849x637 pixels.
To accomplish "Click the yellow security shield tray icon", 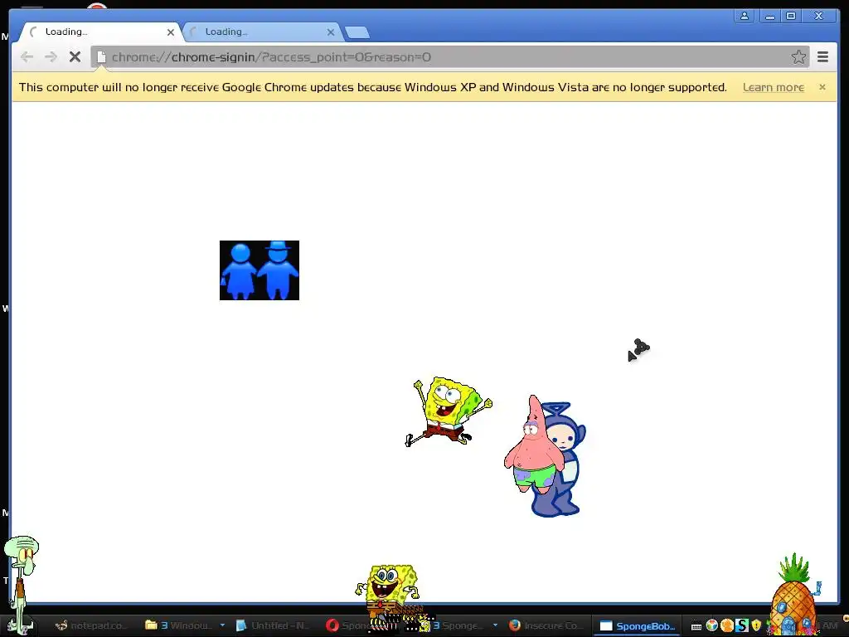I will (756, 625).
